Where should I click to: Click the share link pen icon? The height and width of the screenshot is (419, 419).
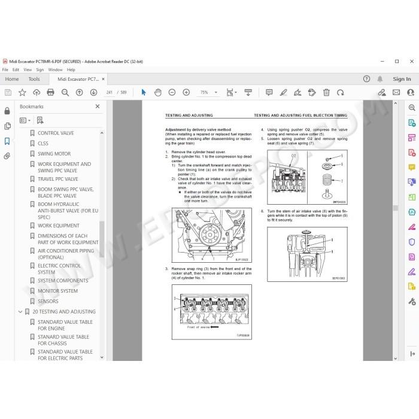coord(382,92)
